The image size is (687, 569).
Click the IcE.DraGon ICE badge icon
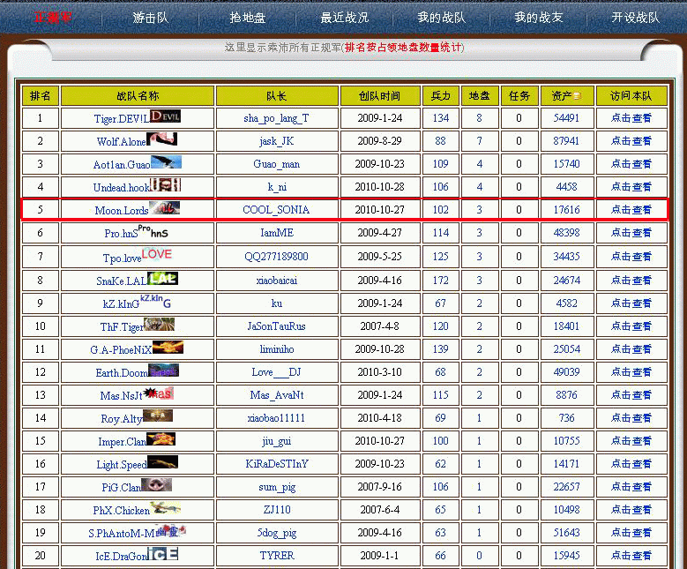(x=163, y=554)
